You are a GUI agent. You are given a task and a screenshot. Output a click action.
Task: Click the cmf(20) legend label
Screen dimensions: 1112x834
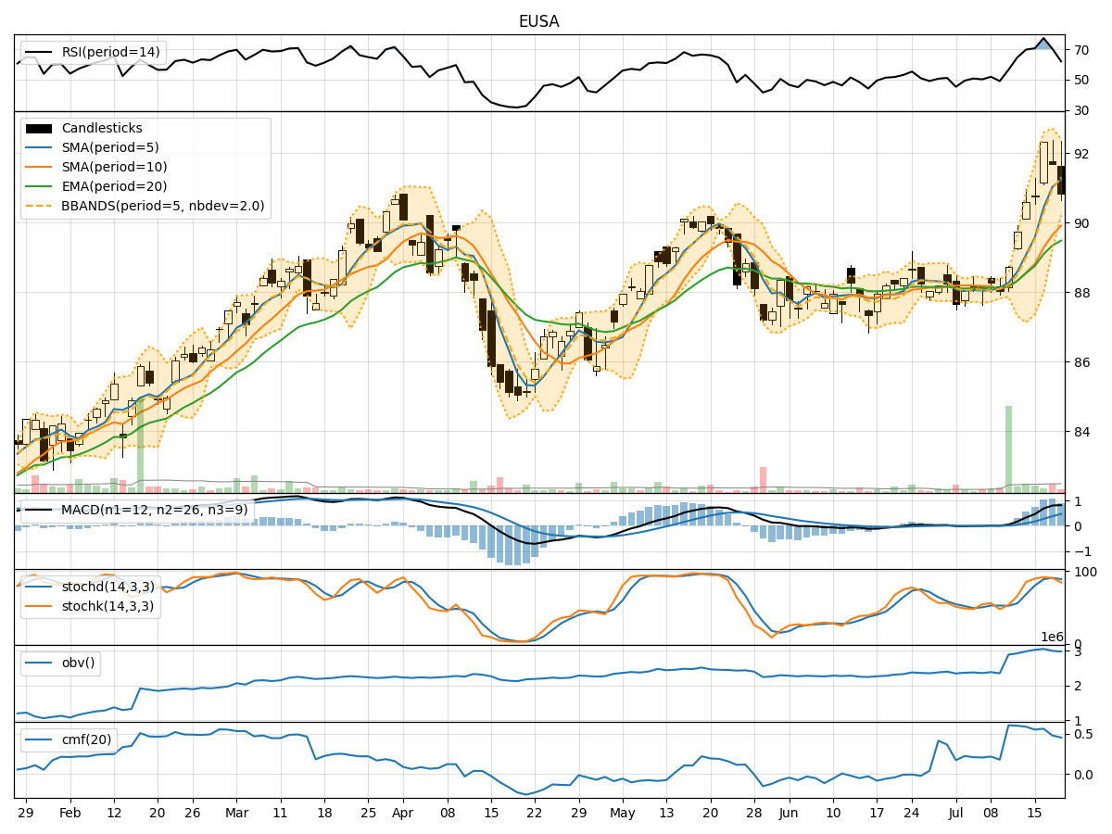pyautogui.click(x=86, y=739)
